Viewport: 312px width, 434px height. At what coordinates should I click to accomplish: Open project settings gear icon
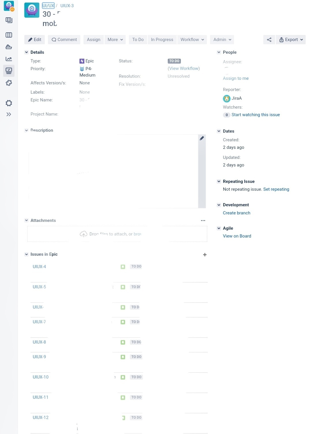(x=9, y=103)
